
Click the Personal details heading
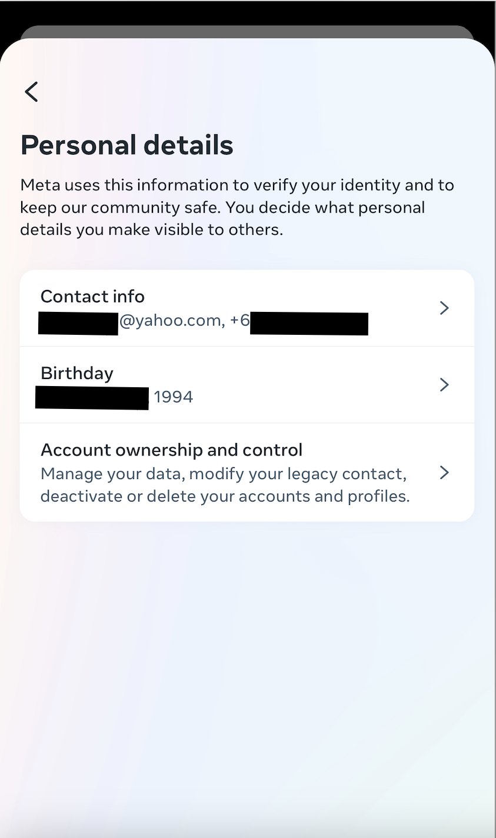click(127, 145)
